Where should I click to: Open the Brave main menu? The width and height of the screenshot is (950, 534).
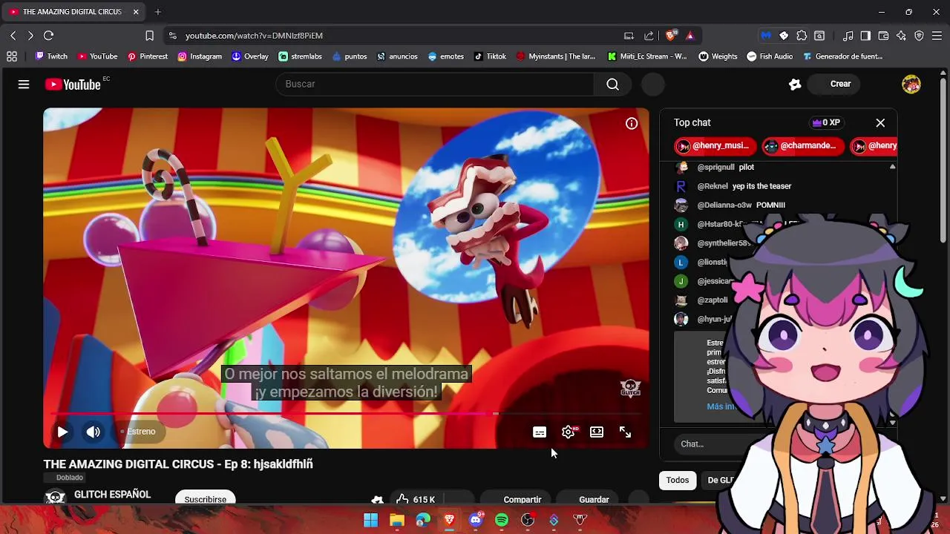click(x=937, y=36)
